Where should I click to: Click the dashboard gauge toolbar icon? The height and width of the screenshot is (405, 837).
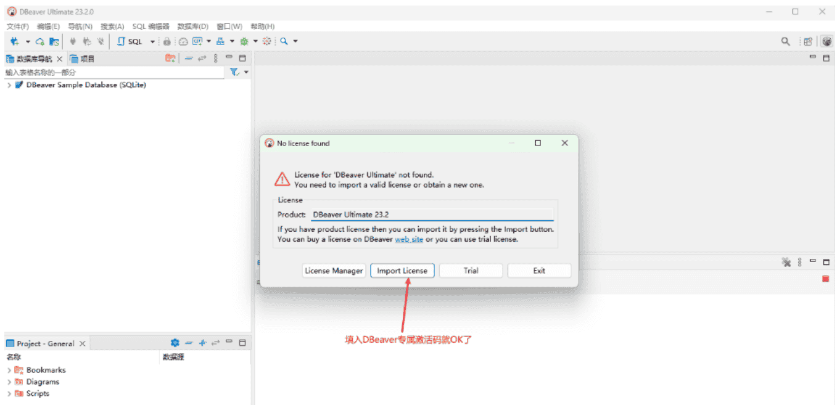click(183, 41)
